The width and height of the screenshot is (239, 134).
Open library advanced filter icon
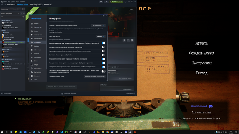(x=23, y=17)
